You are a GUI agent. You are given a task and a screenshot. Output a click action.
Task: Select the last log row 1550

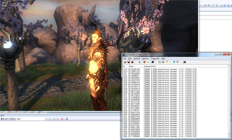[x=175, y=136]
